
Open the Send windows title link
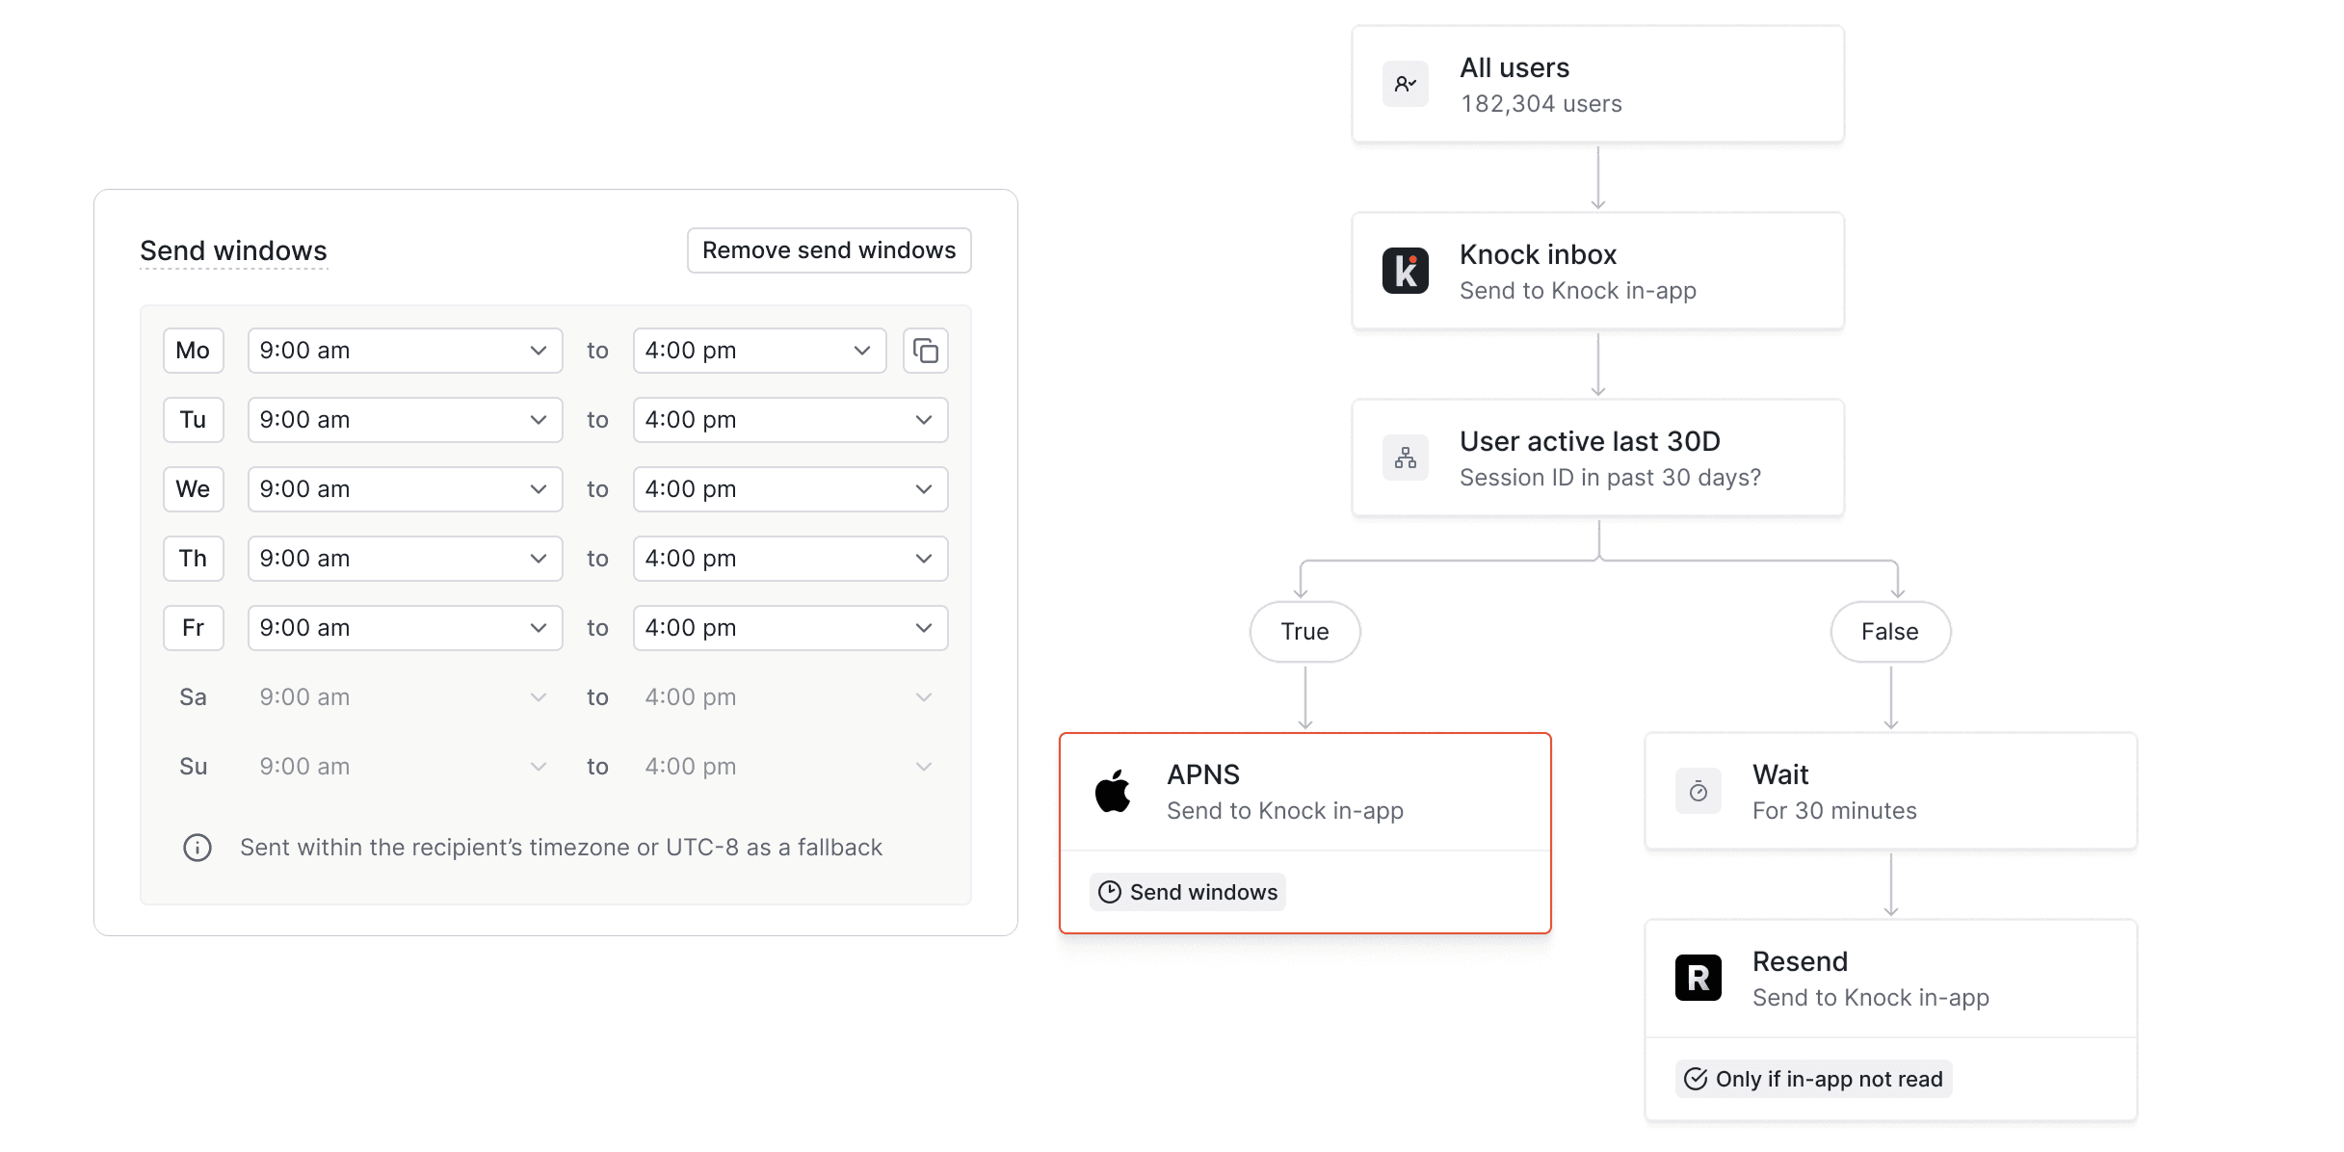234,249
